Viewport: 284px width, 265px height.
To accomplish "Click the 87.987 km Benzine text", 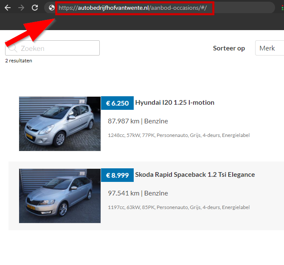I will pos(138,121).
